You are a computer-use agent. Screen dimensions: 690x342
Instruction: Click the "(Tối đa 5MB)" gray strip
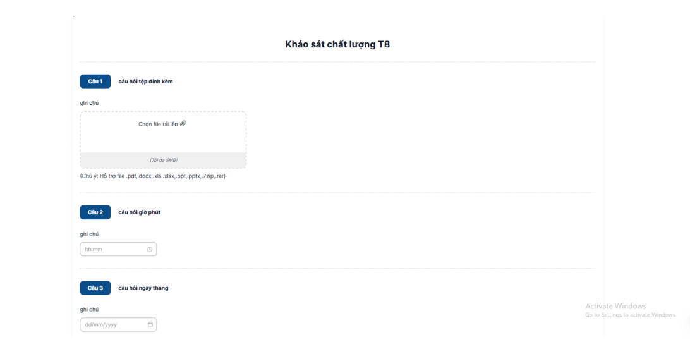coord(163,160)
